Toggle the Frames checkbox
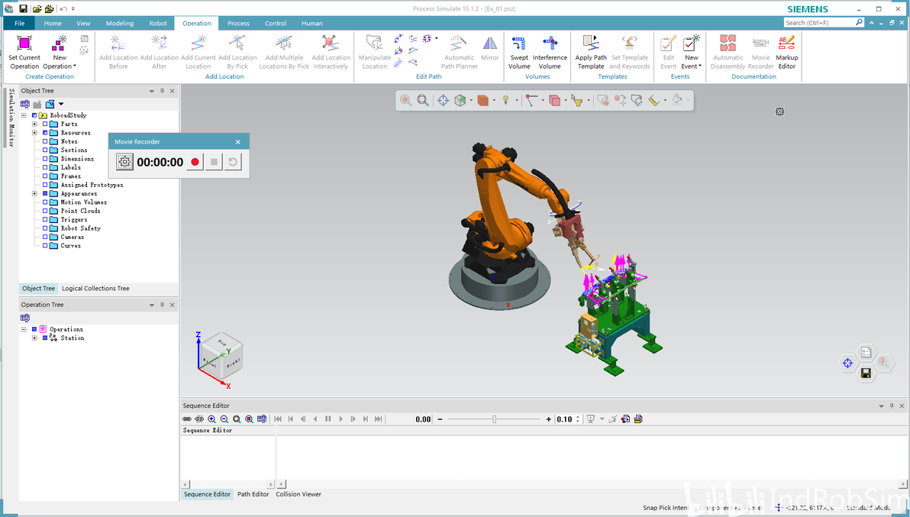Screen dimensions: 910x517 [x=45, y=176]
